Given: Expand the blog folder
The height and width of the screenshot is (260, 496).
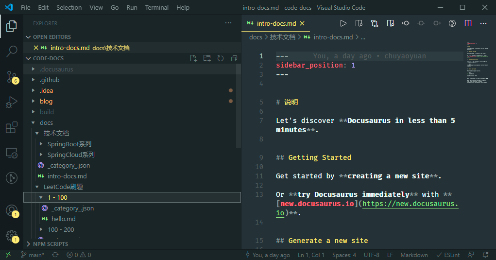Looking at the screenshot, I should point(46,102).
